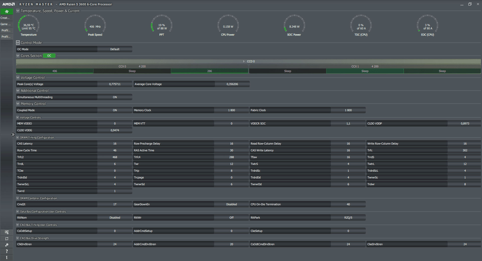
Task: Open the bottom Profil... tab in sidebar
Action: point(7,37)
